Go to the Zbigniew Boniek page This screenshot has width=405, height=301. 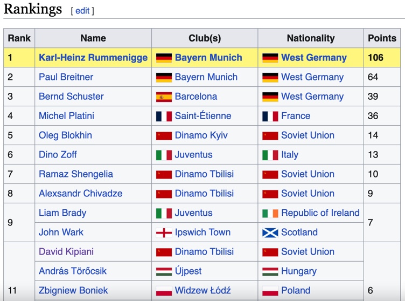73,290
